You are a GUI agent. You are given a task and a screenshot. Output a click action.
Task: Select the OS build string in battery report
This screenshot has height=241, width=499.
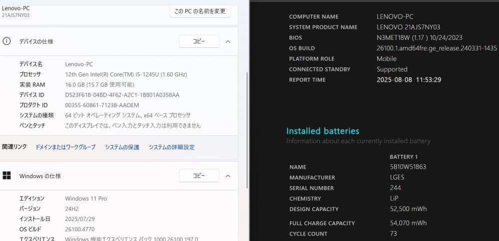point(437,48)
